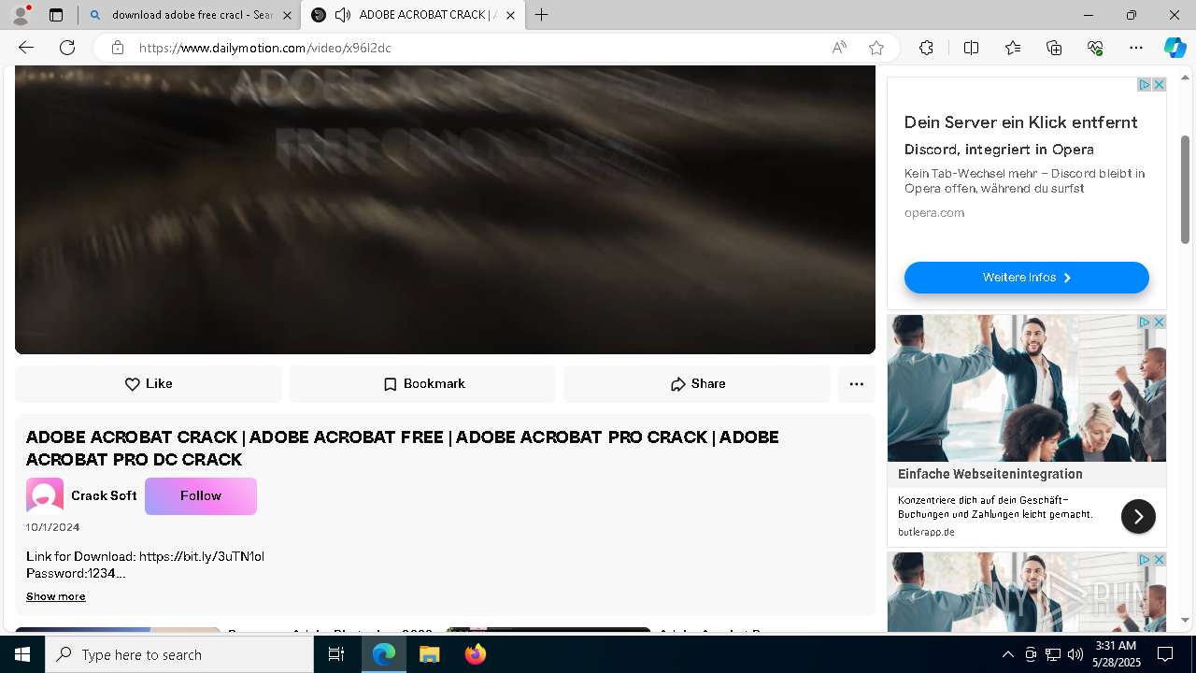The image size is (1196, 673).
Task: Open opera.com ad link
Action: tap(934, 213)
